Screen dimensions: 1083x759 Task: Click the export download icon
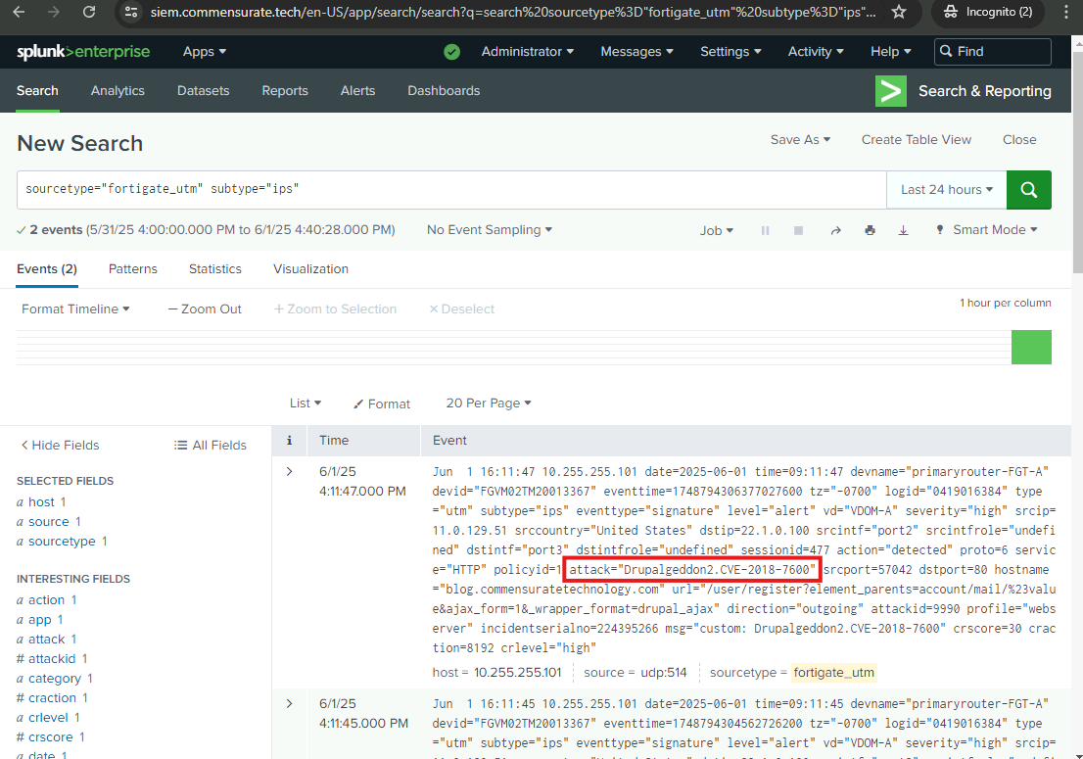[903, 230]
